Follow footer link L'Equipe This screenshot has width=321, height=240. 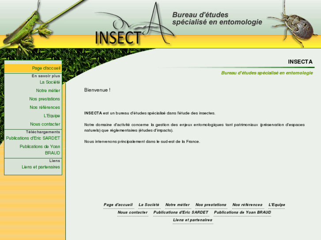[277, 205]
